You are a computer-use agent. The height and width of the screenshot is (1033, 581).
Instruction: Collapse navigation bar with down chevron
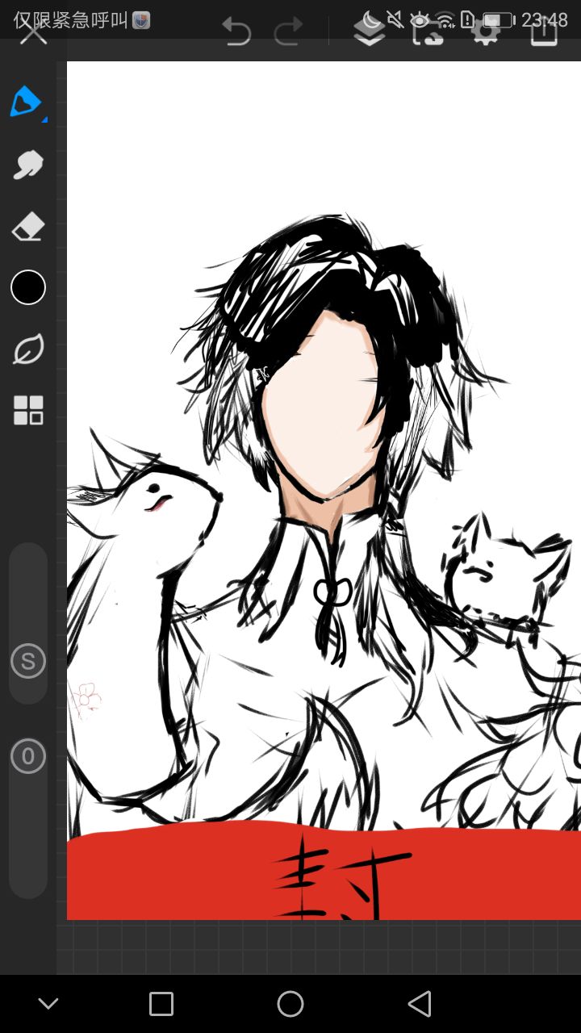coord(48,1004)
